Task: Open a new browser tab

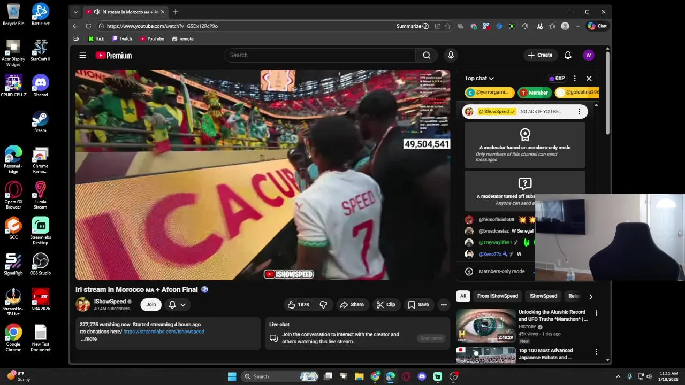Action: point(175,12)
